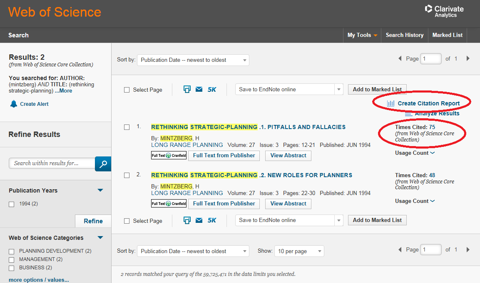Expand Usage Count for first record
The image size is (480, 283).
pos(415,153)
